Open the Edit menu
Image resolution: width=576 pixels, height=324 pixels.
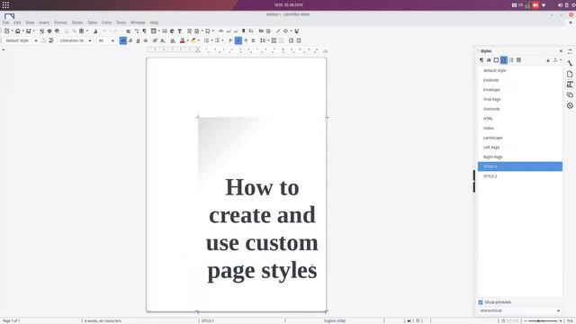17,22
